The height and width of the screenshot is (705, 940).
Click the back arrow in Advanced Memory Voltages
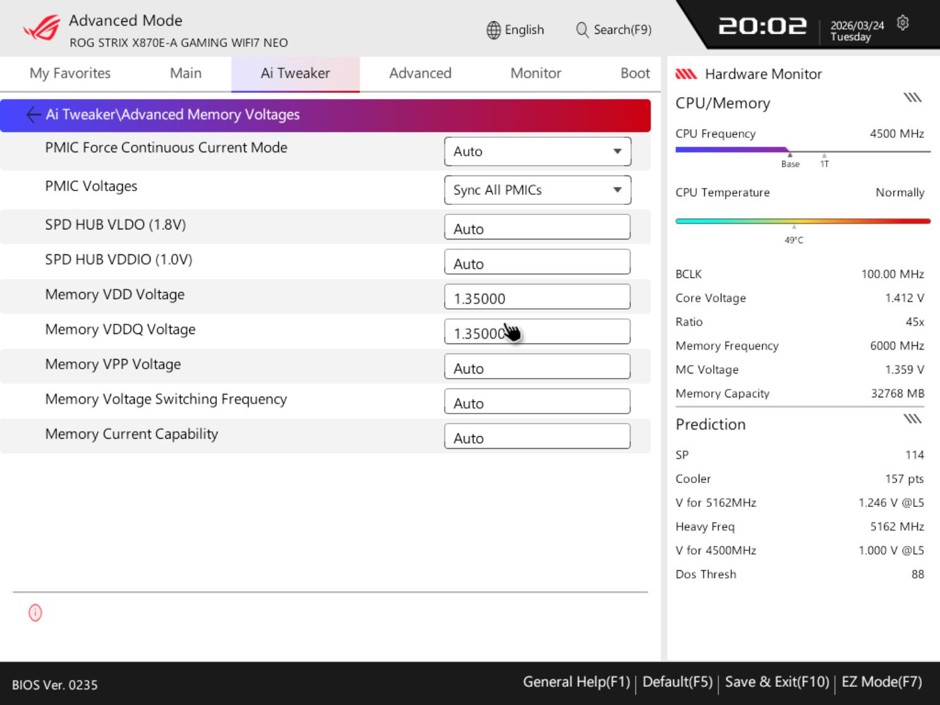(33, 115)
